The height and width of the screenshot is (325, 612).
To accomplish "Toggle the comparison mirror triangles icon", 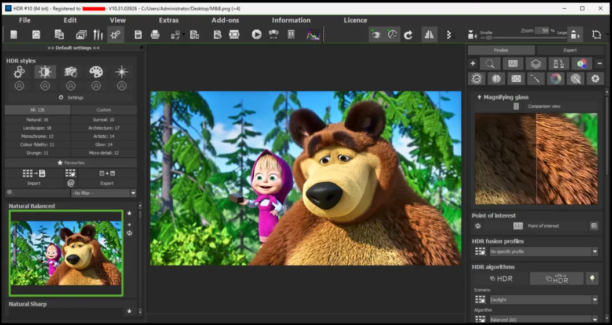I will [x=429, y=35].
